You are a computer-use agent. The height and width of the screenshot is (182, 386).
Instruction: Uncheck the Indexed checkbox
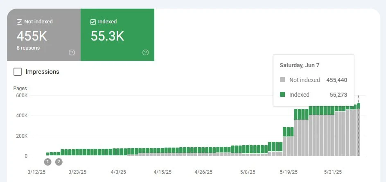(x=93, y=22)
